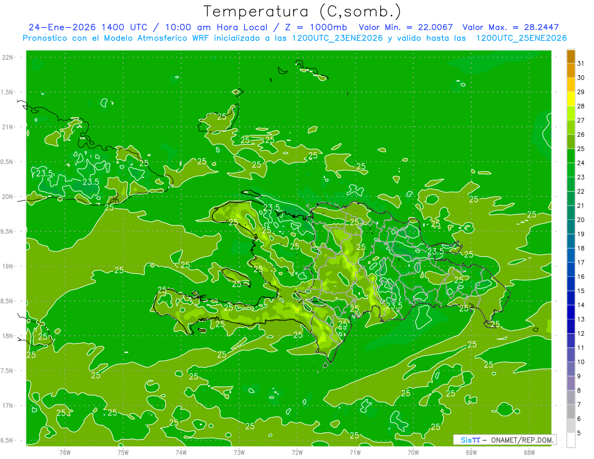
Task: Click the legend value 28 on color scale
Action: tap(581, 106)
